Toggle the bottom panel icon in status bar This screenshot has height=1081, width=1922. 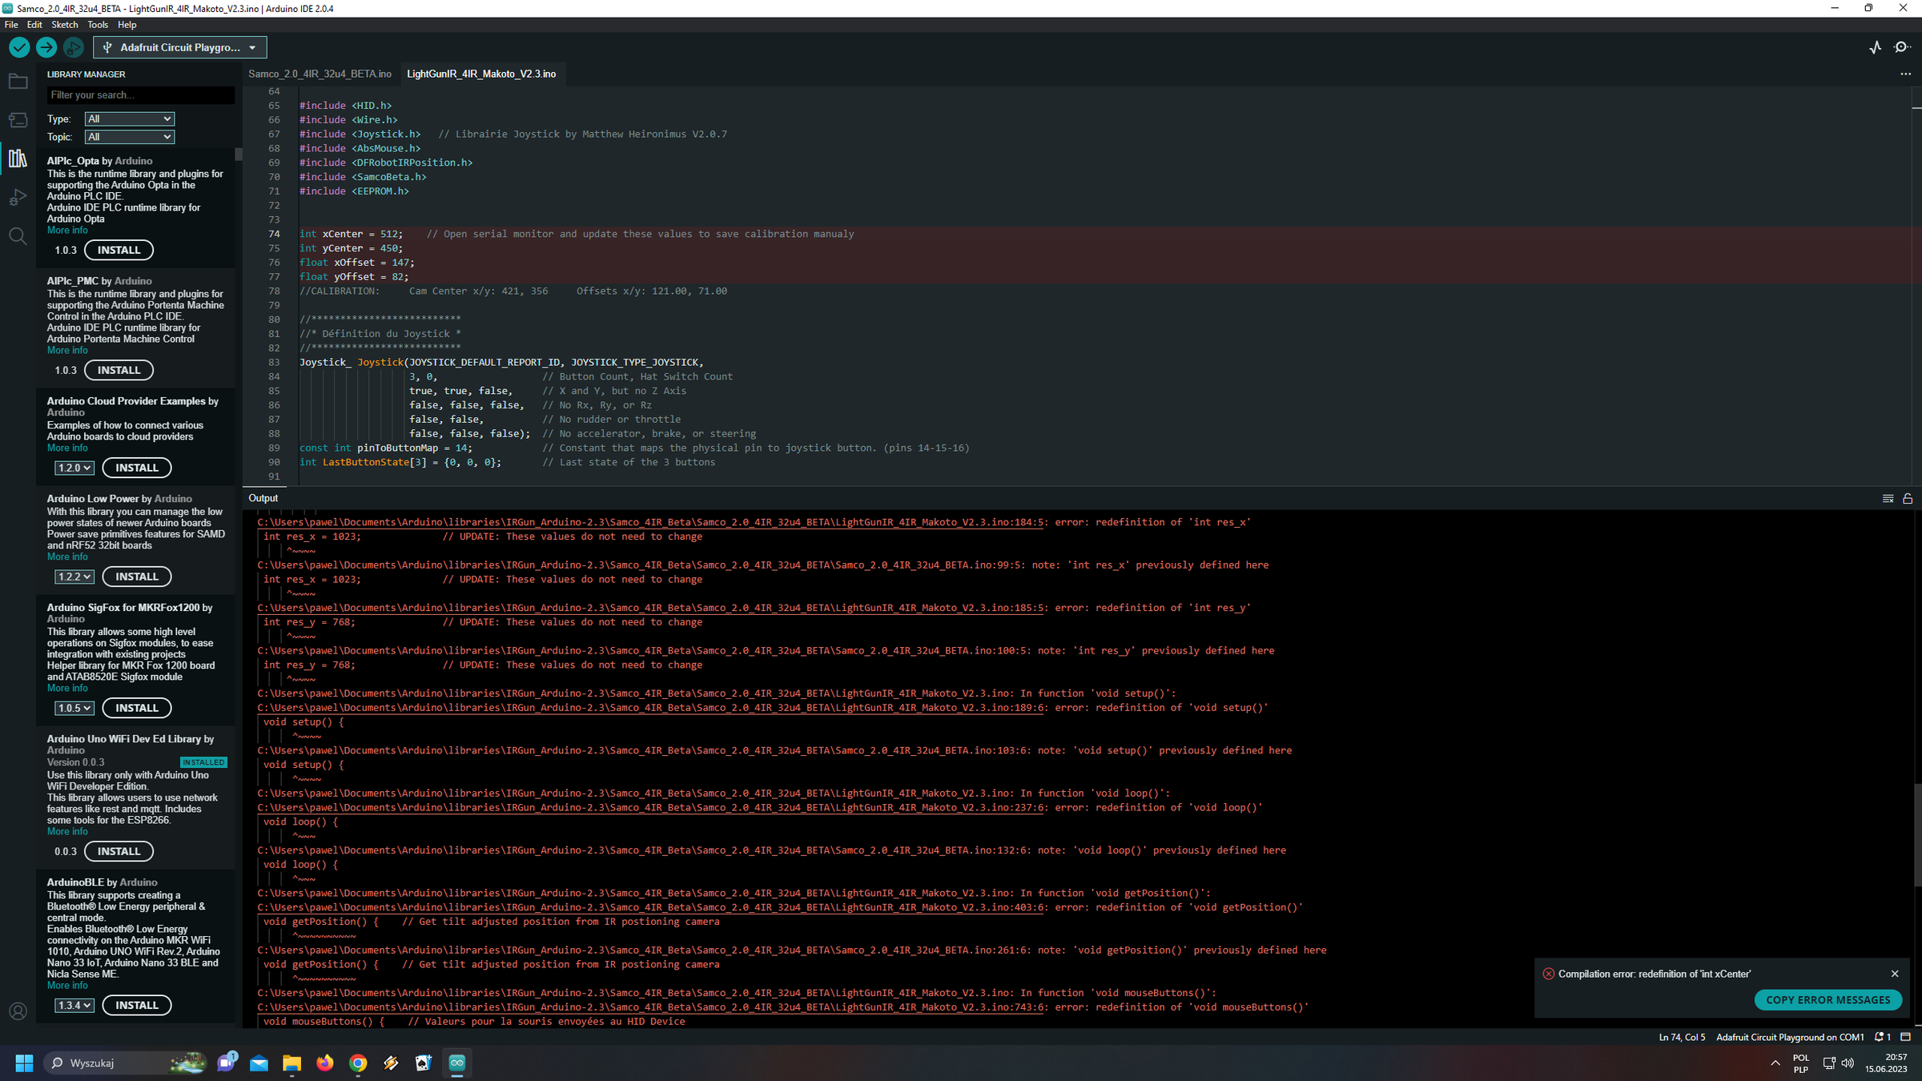(1906, 1037)
